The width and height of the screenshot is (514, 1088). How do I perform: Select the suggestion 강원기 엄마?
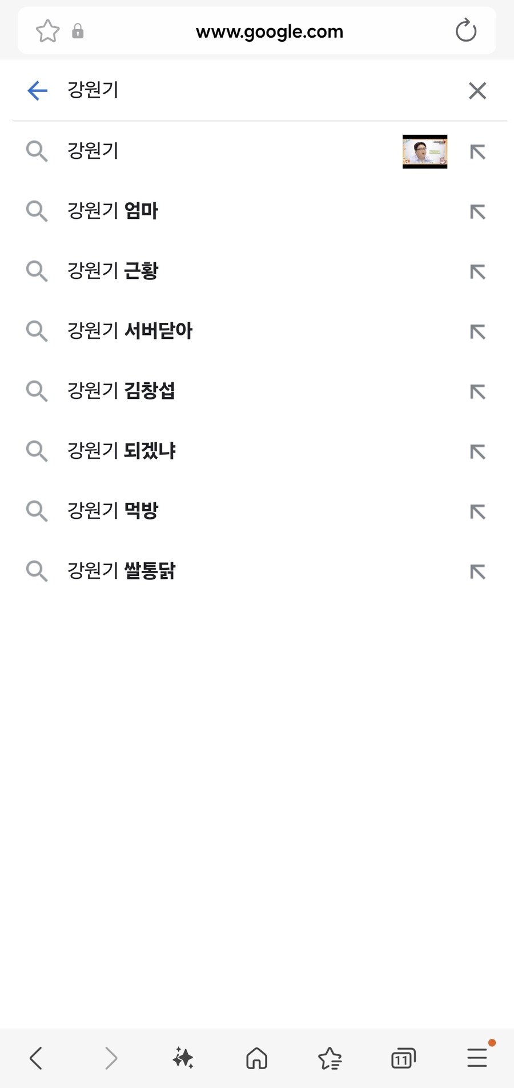(x=113, y=211)
